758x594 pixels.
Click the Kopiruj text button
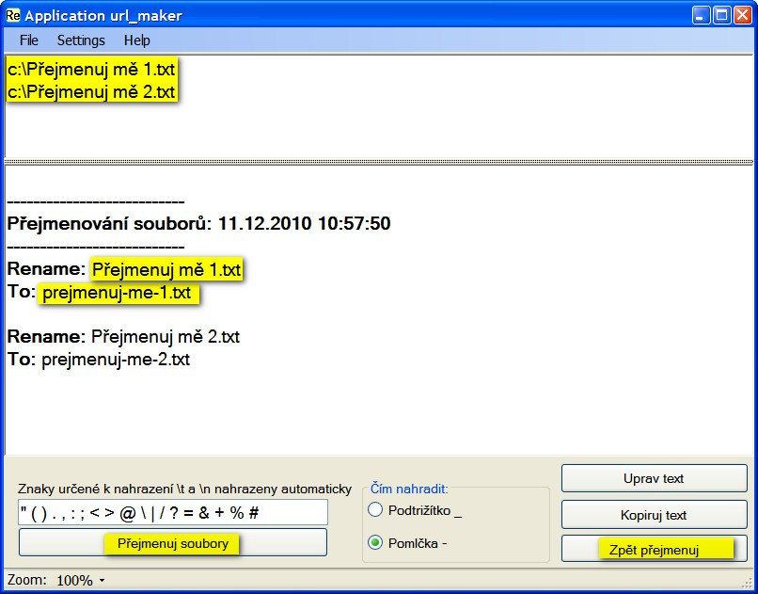(654, 515)
